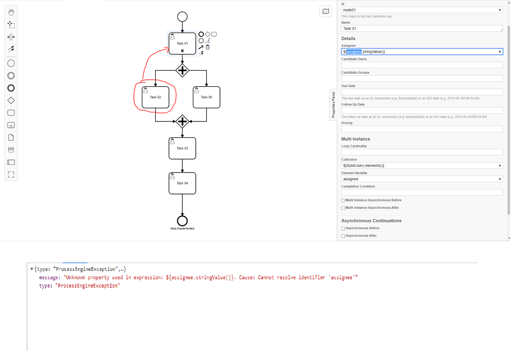Check the Asynchronous Before option
This screenshot has height=359, width=513.
(x=343, y=228)
